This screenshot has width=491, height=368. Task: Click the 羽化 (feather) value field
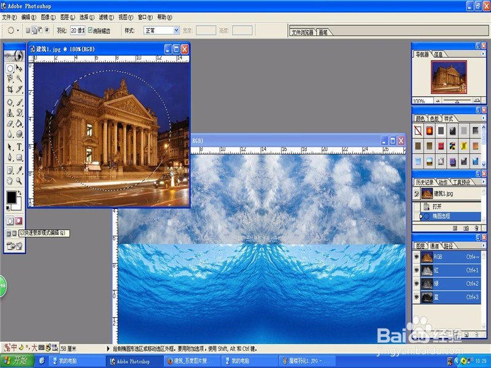coord(77,30)
